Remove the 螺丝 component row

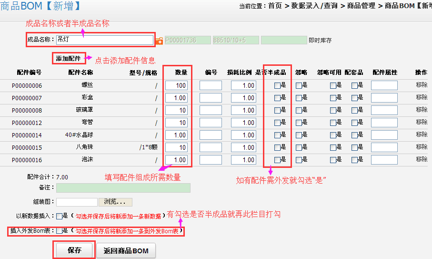pos(421,85)
